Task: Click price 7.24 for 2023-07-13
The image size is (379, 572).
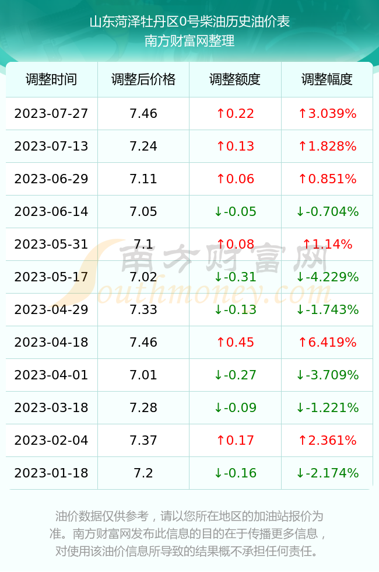Action: 143,147
